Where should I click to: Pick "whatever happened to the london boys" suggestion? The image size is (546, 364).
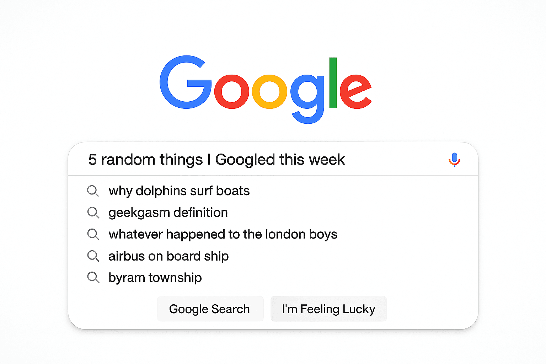coord(223,234)
